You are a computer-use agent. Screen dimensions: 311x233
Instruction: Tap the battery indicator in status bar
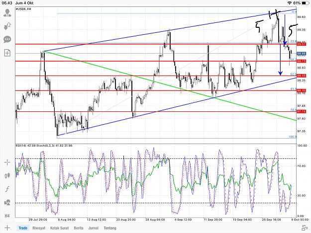[305, 3]
